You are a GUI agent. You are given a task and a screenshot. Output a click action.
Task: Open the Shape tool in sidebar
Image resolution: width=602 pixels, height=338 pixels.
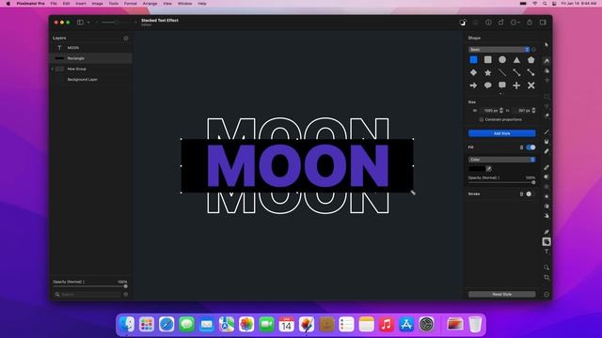pyautogui.click(x=547, y=242)
